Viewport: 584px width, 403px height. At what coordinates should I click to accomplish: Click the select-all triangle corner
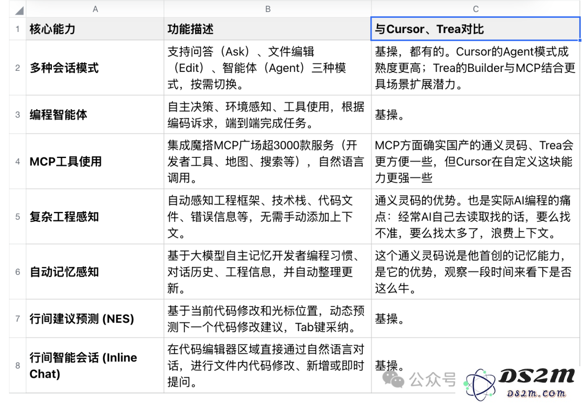19,10
